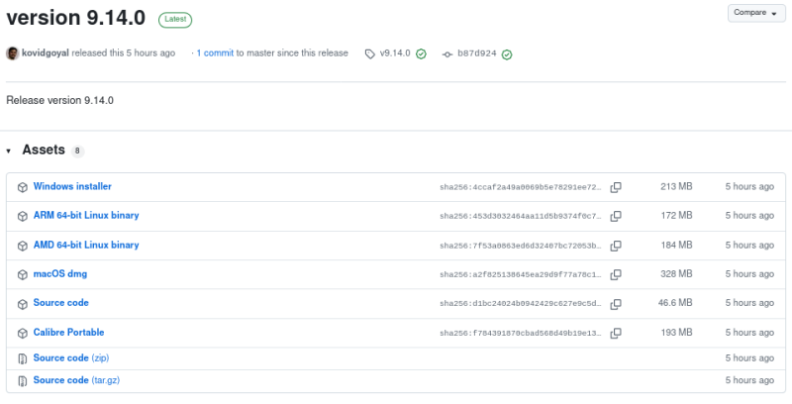Click package icon beside AMD 64-bit Linux binary
This screenshot has height=404, width=792.
(22, 246)
